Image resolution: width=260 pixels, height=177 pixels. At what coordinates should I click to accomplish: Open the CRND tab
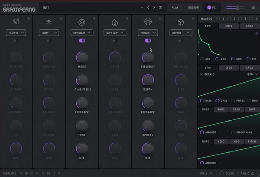pyautogui.click(x=237, y=109)
